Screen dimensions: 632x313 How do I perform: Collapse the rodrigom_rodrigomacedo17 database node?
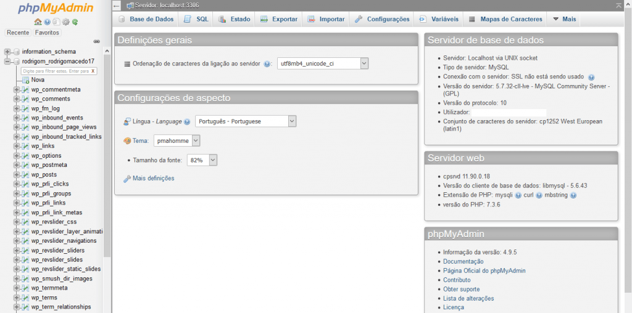[7, 62]
